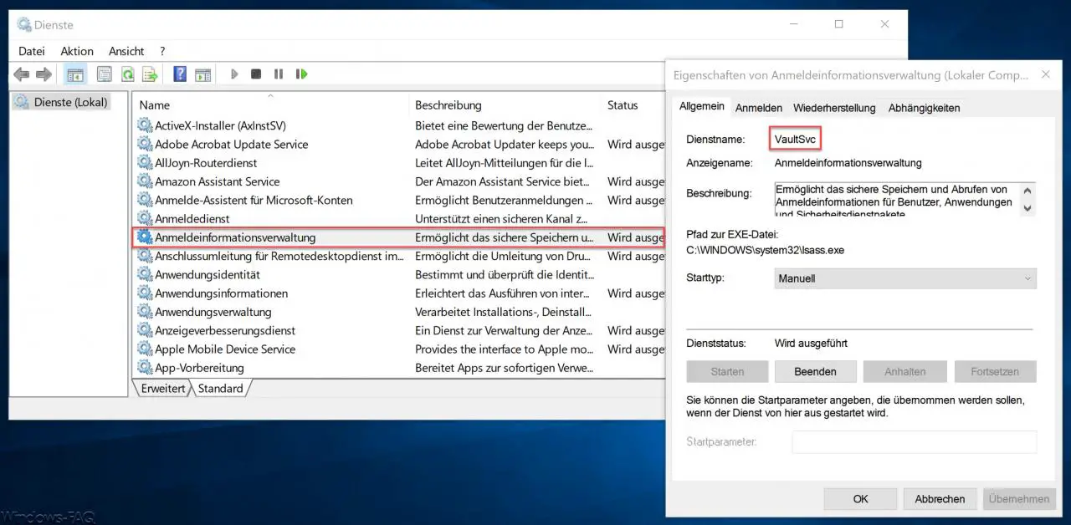Screen dimensions: 1071x525
Task: Click the gear icon of ActiveX-Installer (AxInstSV)
Action: pos(145,126)
